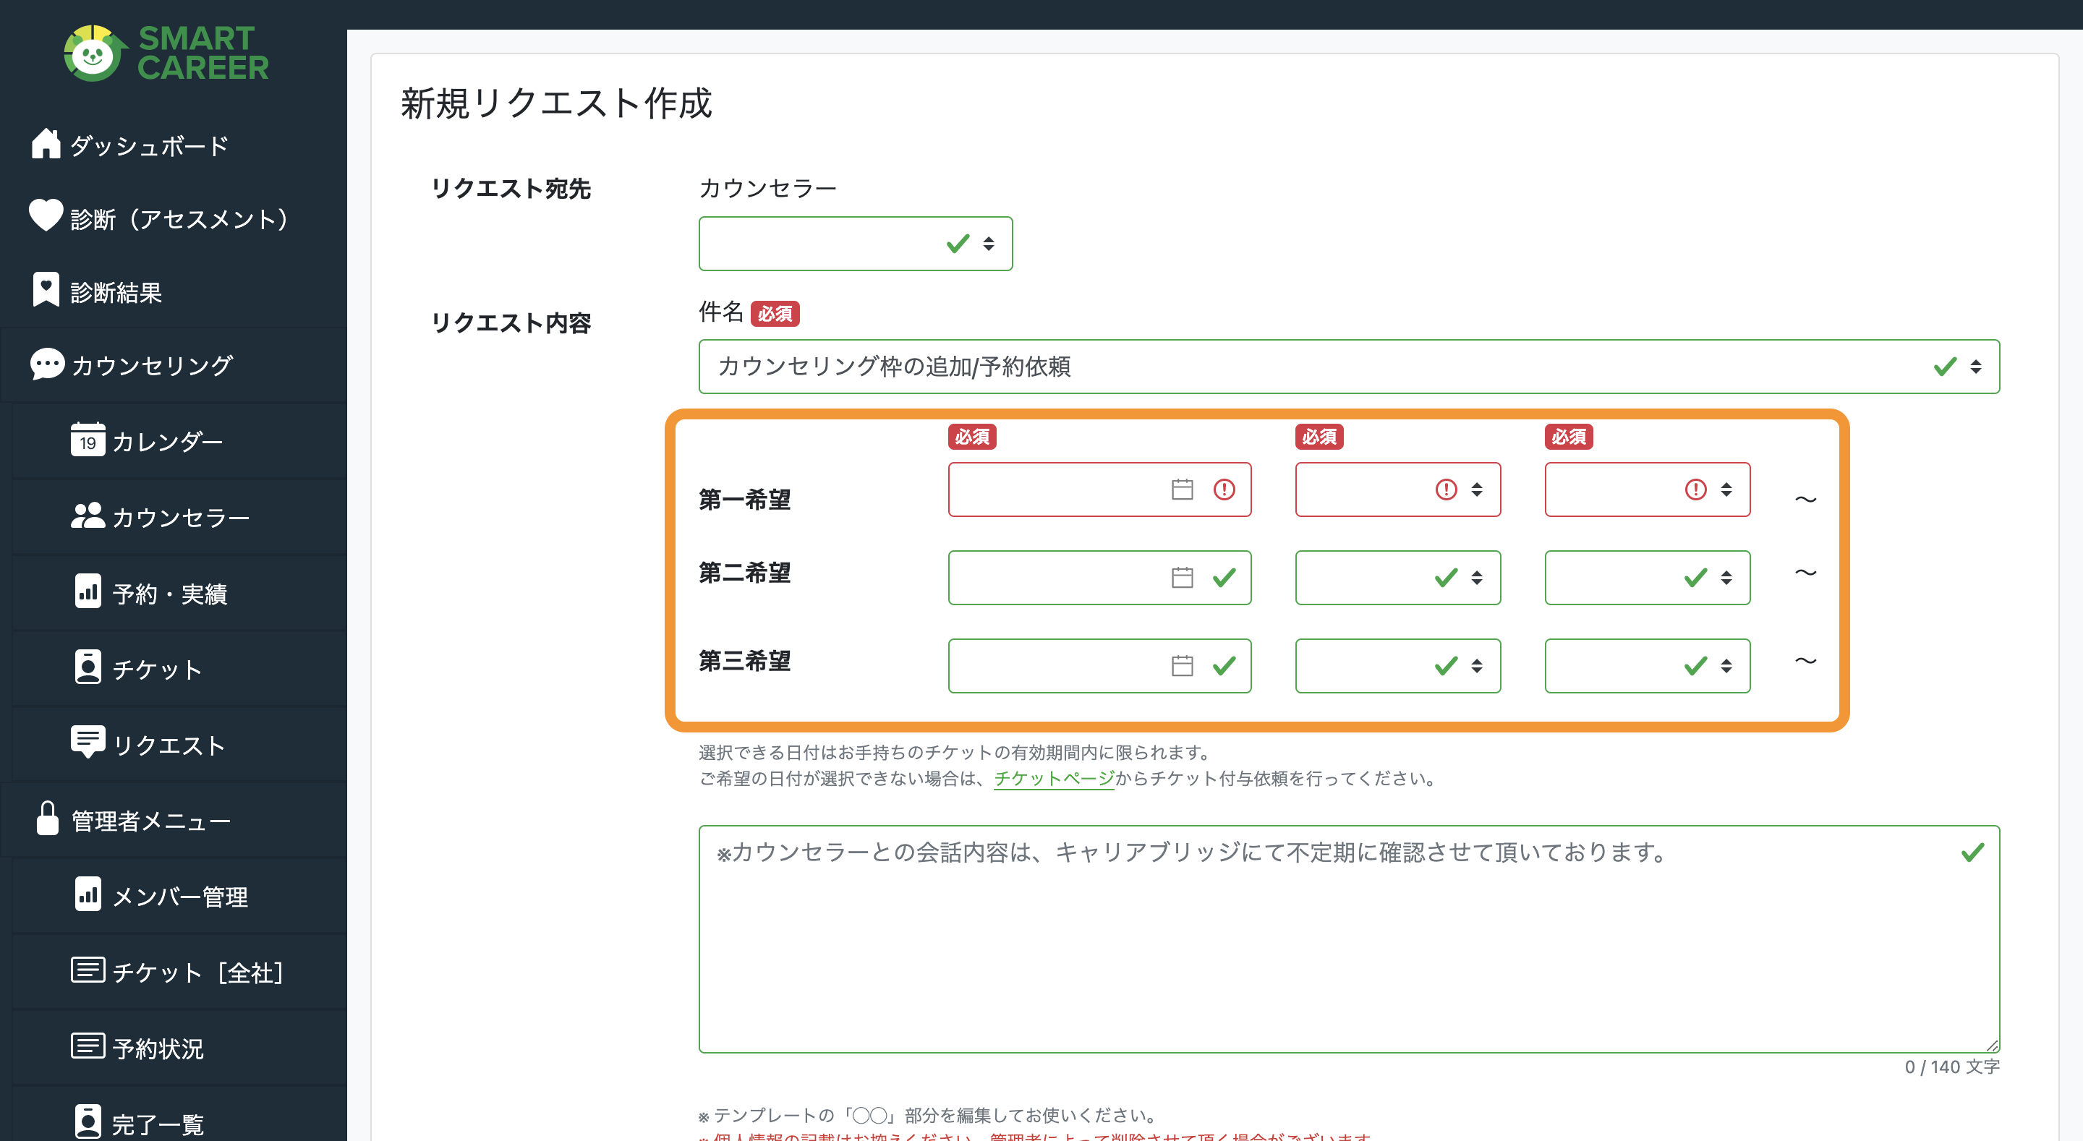Click the 必須 badge next to 件名
This screenshot has height=1141, width=2083.
pyautogui.click(x=775, y=314)
